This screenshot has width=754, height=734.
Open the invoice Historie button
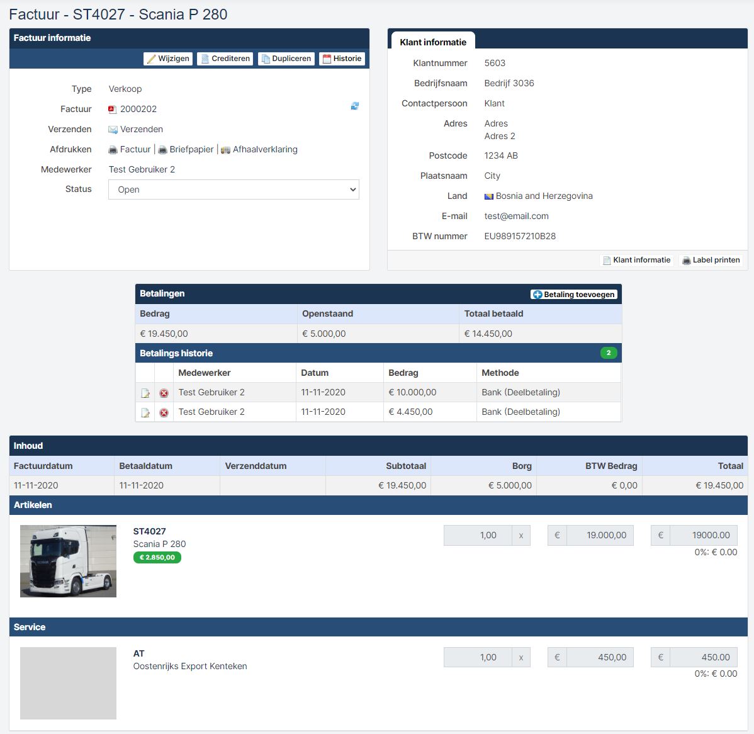342,59
